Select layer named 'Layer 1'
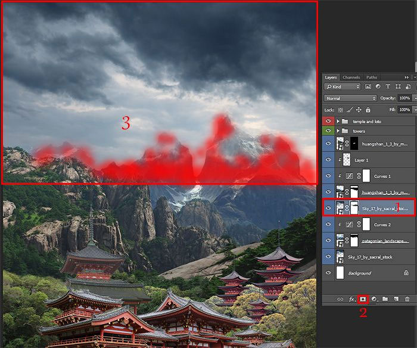 tap(361, 160)
